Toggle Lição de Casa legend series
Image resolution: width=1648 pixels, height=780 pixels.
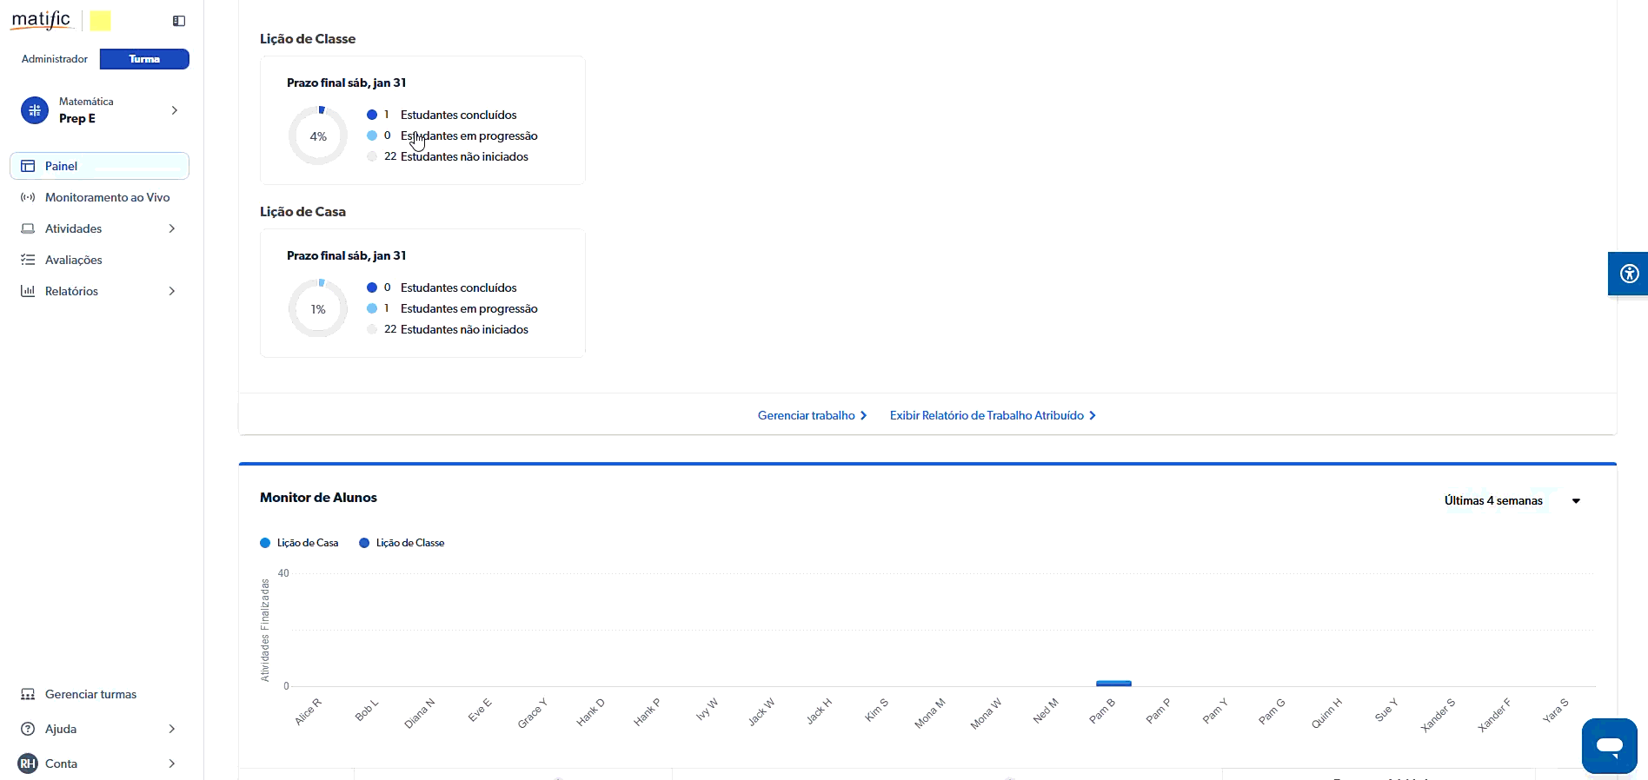coord(299,543)
